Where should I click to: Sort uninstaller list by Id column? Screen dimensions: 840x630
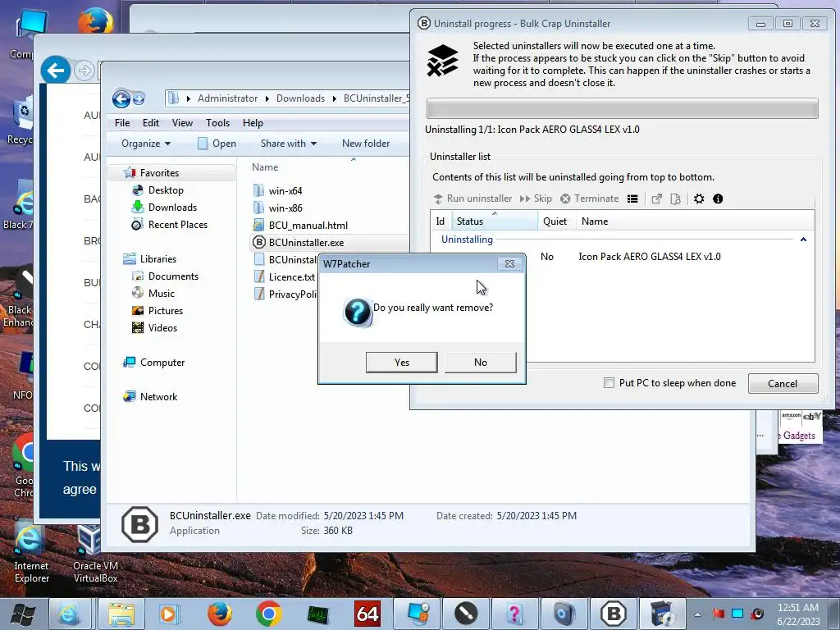point(441,221)
